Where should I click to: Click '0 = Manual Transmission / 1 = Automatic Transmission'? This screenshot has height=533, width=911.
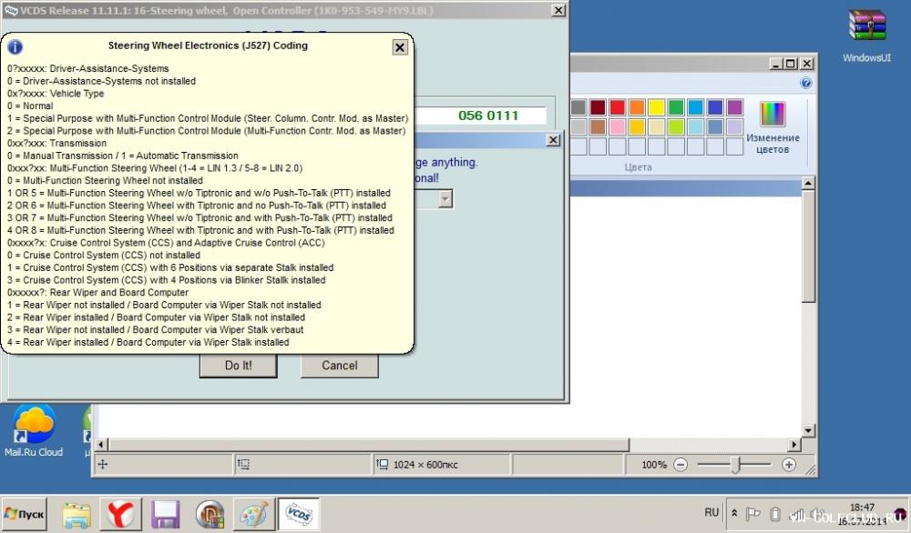[x=123, y=156]
